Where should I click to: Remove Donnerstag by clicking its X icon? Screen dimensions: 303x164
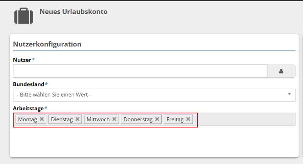click(157, 119)
